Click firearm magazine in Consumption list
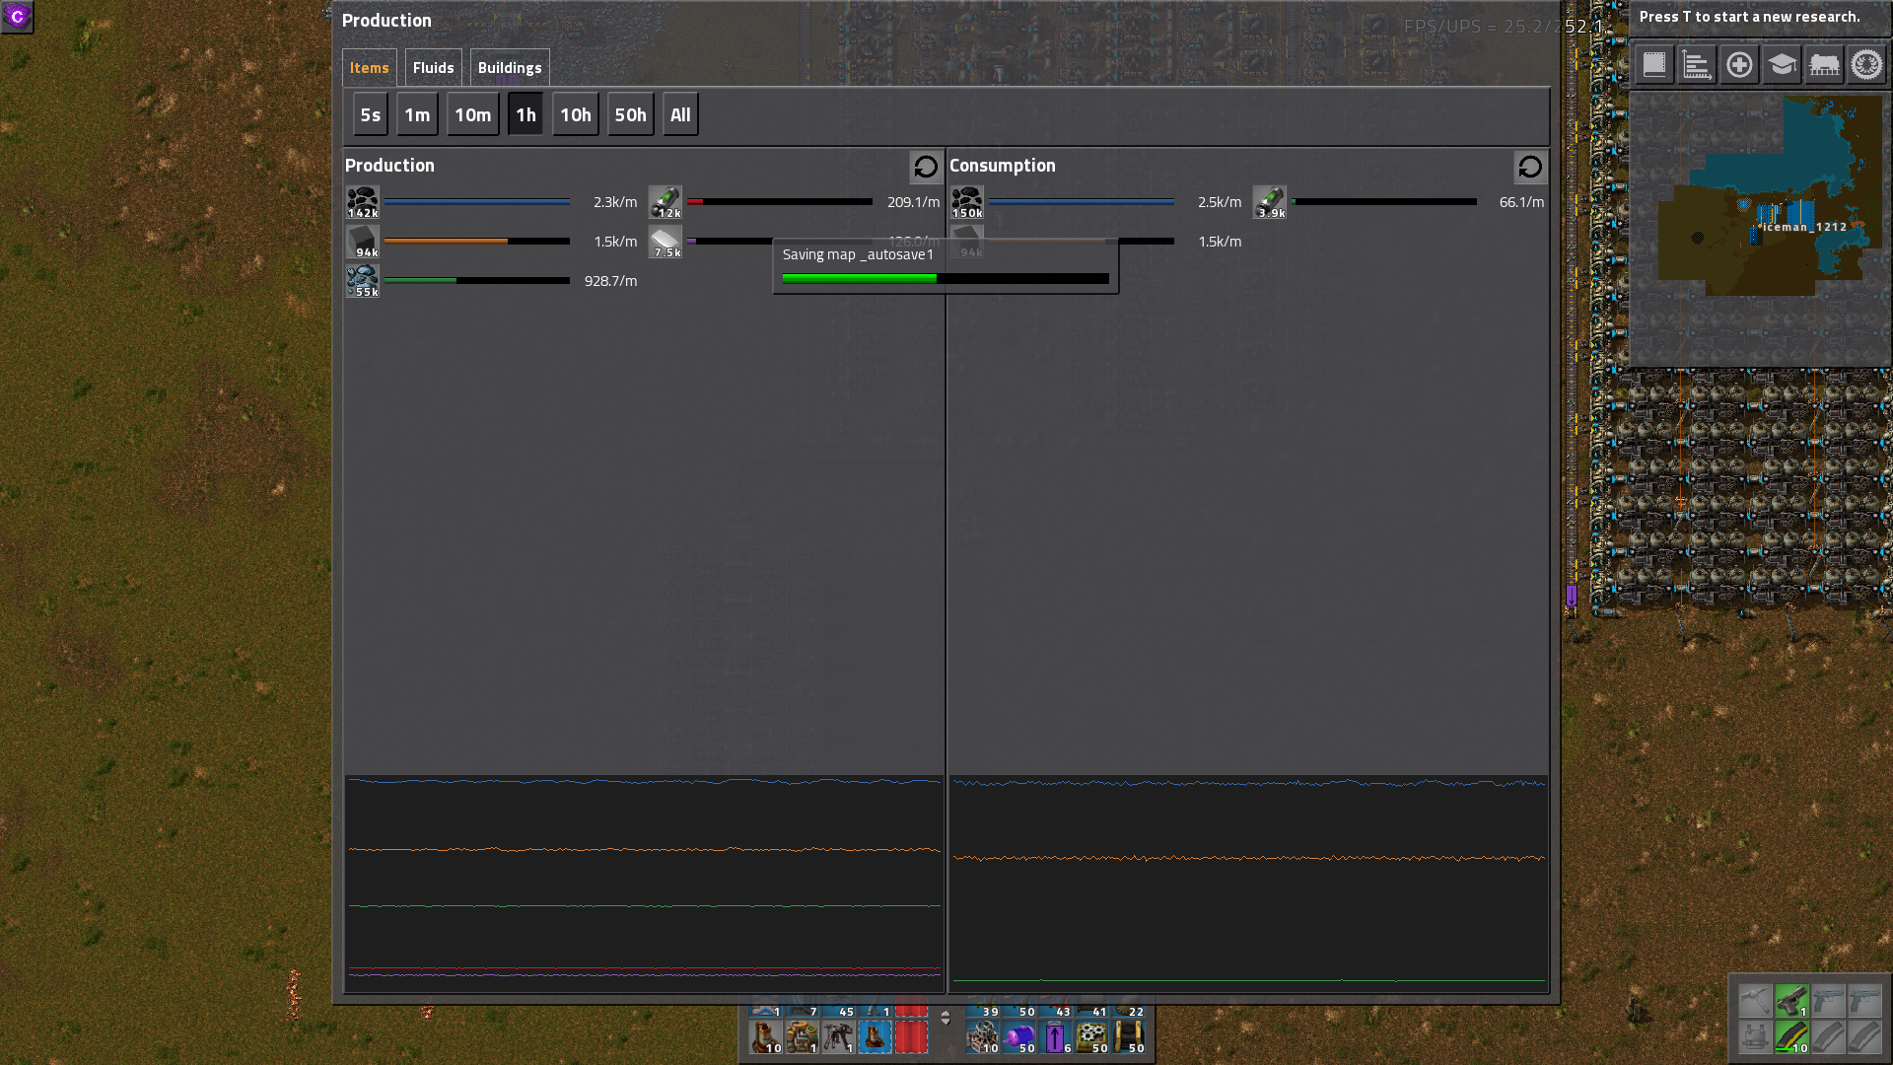The image size is (1893, 1065). click(x=1269, y=202)
